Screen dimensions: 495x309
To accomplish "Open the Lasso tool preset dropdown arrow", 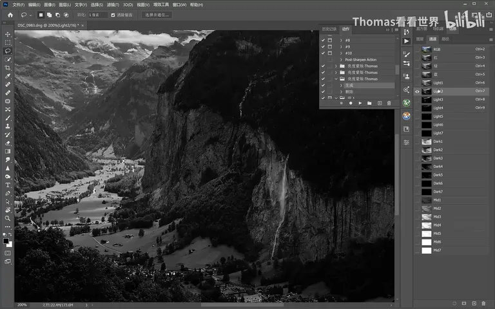I will 31,15.
